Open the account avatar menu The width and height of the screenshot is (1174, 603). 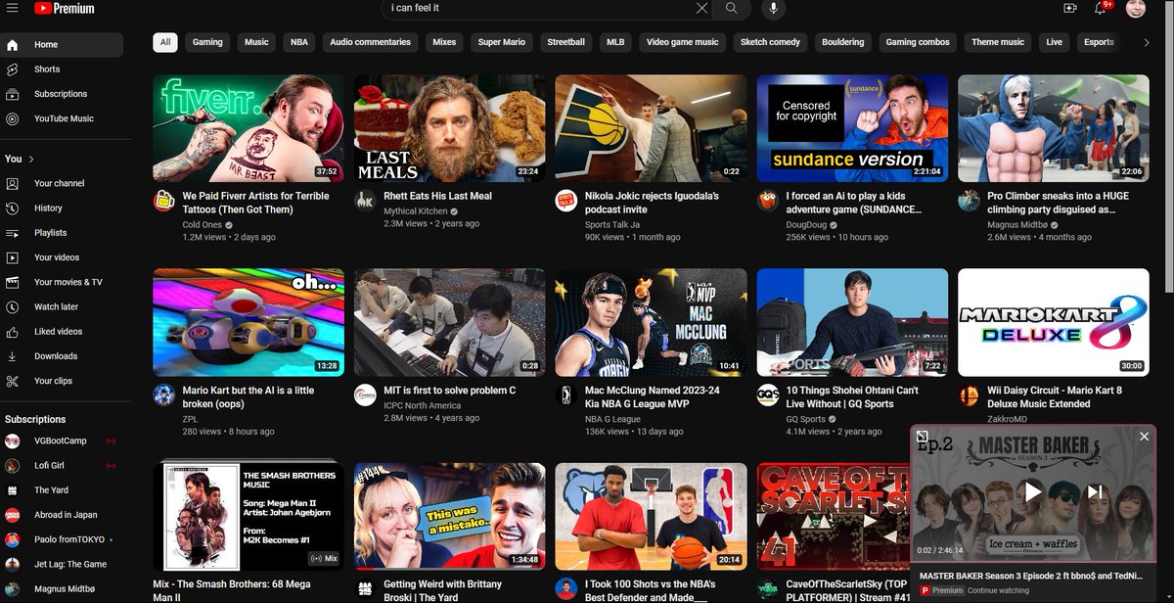click(x=1136, y=8)
